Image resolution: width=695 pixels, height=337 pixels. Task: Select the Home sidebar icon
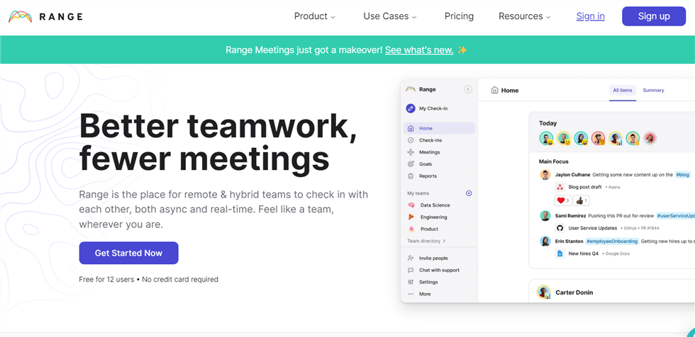(x=411, y=128)
